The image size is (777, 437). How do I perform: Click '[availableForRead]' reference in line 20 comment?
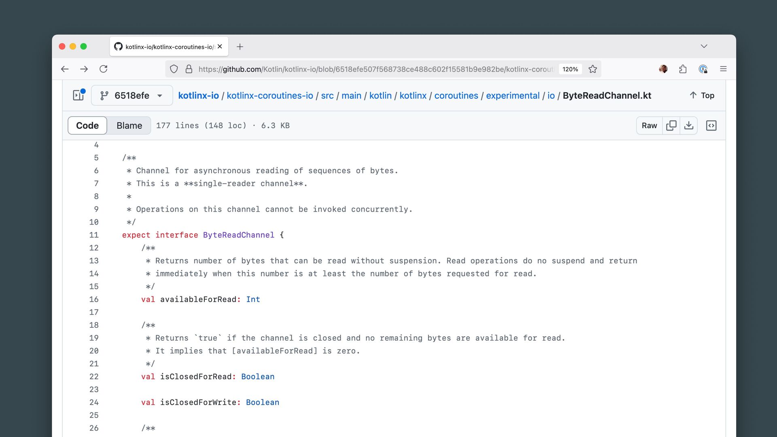[275, 351]
